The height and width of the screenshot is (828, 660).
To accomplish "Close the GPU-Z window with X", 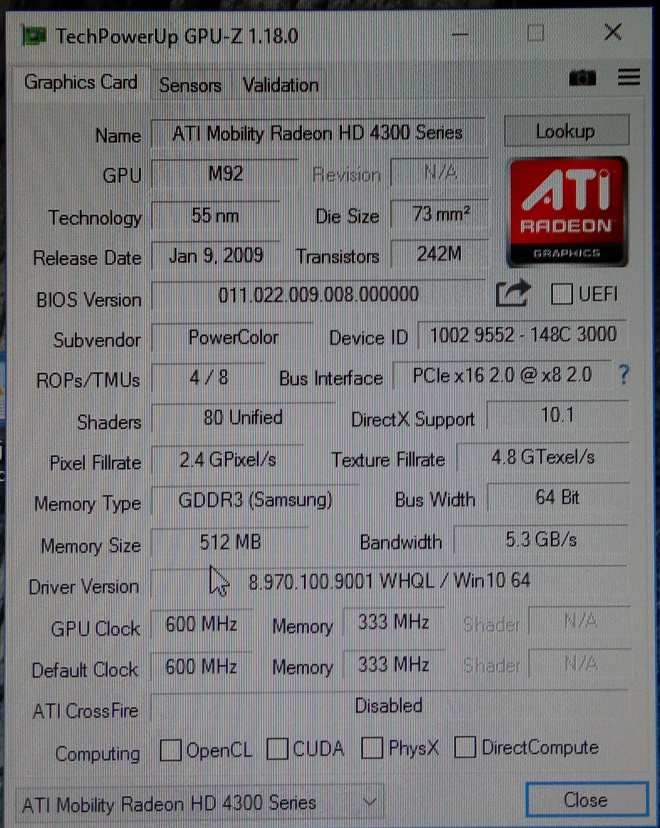I will click(x=613, y=32).
